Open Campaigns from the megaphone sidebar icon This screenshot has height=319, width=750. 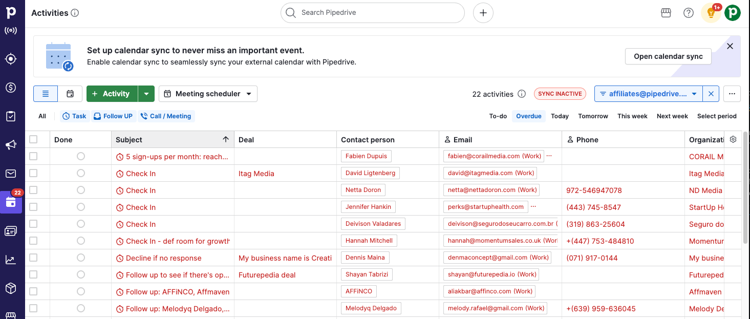click(11, 145)
